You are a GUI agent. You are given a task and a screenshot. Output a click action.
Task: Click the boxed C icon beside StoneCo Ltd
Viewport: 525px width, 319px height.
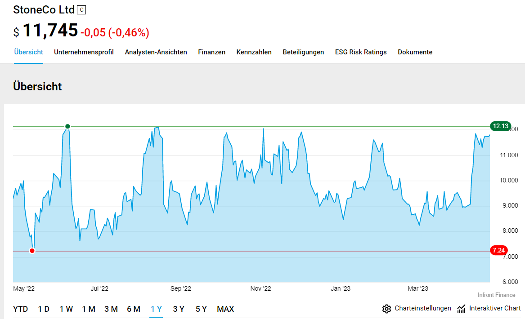81,10
